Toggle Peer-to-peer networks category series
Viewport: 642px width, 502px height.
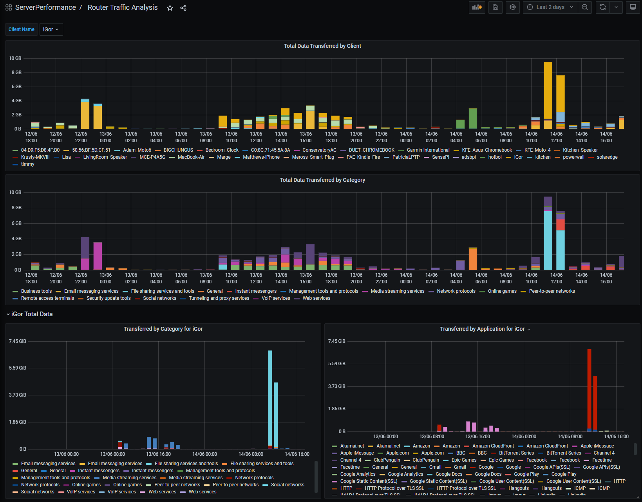[x=552, y=291]
